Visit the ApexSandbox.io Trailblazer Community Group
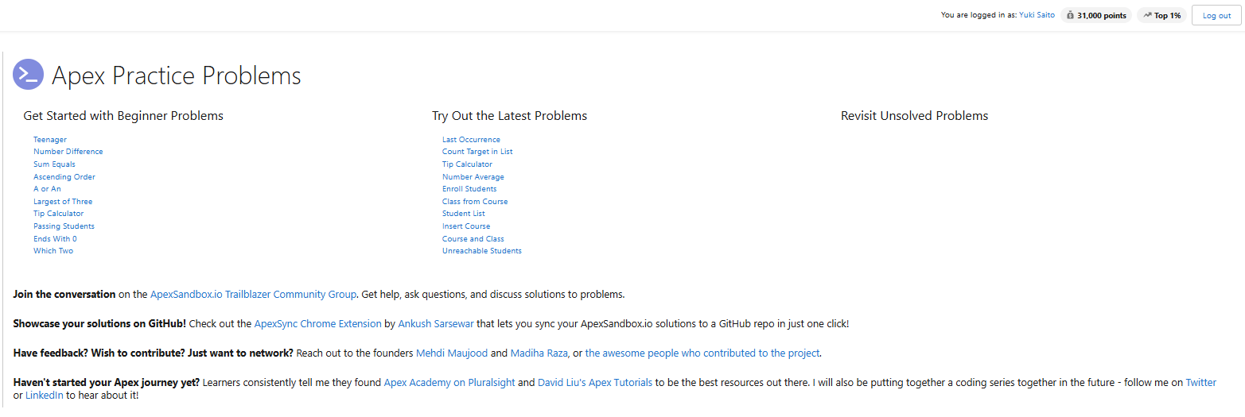The width and height of the screenshot is (1245, 417). pos(253,295)
